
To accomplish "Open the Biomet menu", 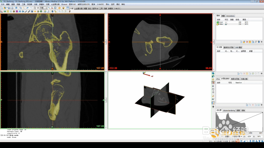I will point(64,4).
